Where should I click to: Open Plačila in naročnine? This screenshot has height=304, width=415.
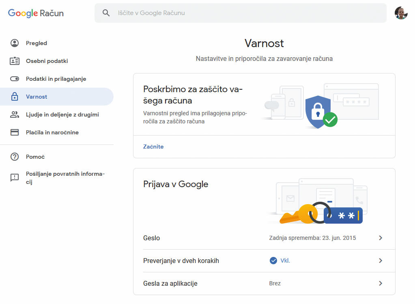click(x=57, y=132)
